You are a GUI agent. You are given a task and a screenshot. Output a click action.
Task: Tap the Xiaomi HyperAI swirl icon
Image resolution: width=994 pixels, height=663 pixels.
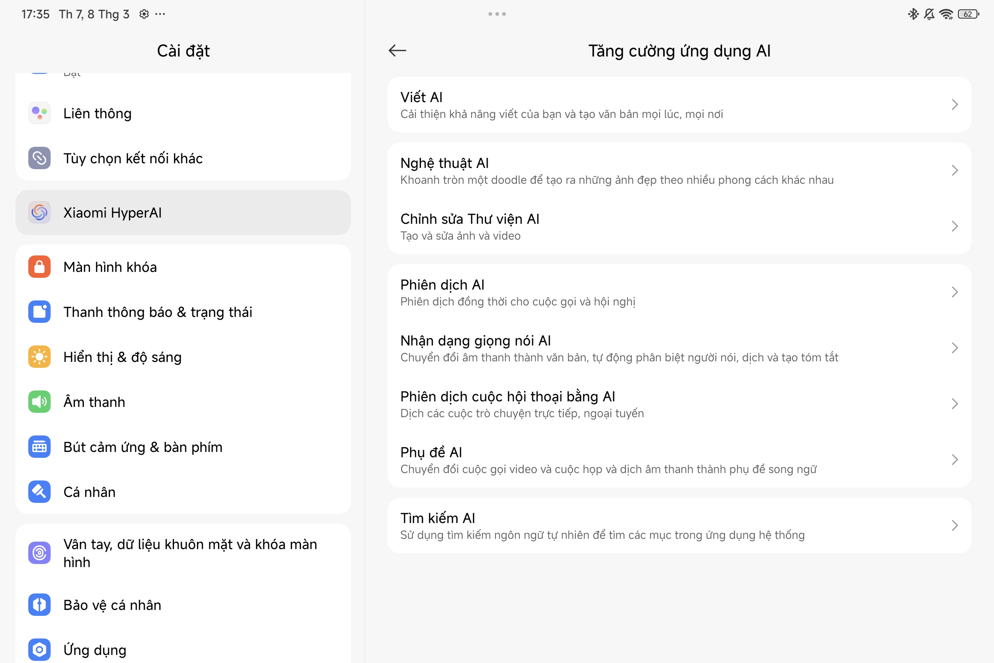tap(39, 212)
